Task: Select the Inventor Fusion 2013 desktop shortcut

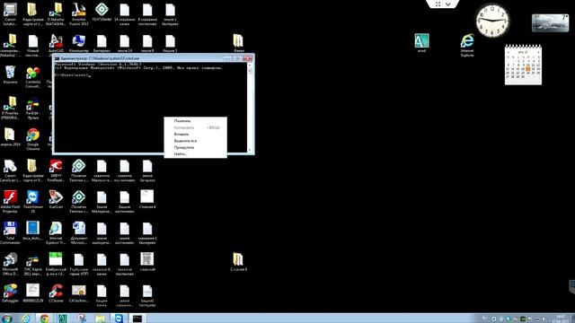Action: tap(79, 14)
